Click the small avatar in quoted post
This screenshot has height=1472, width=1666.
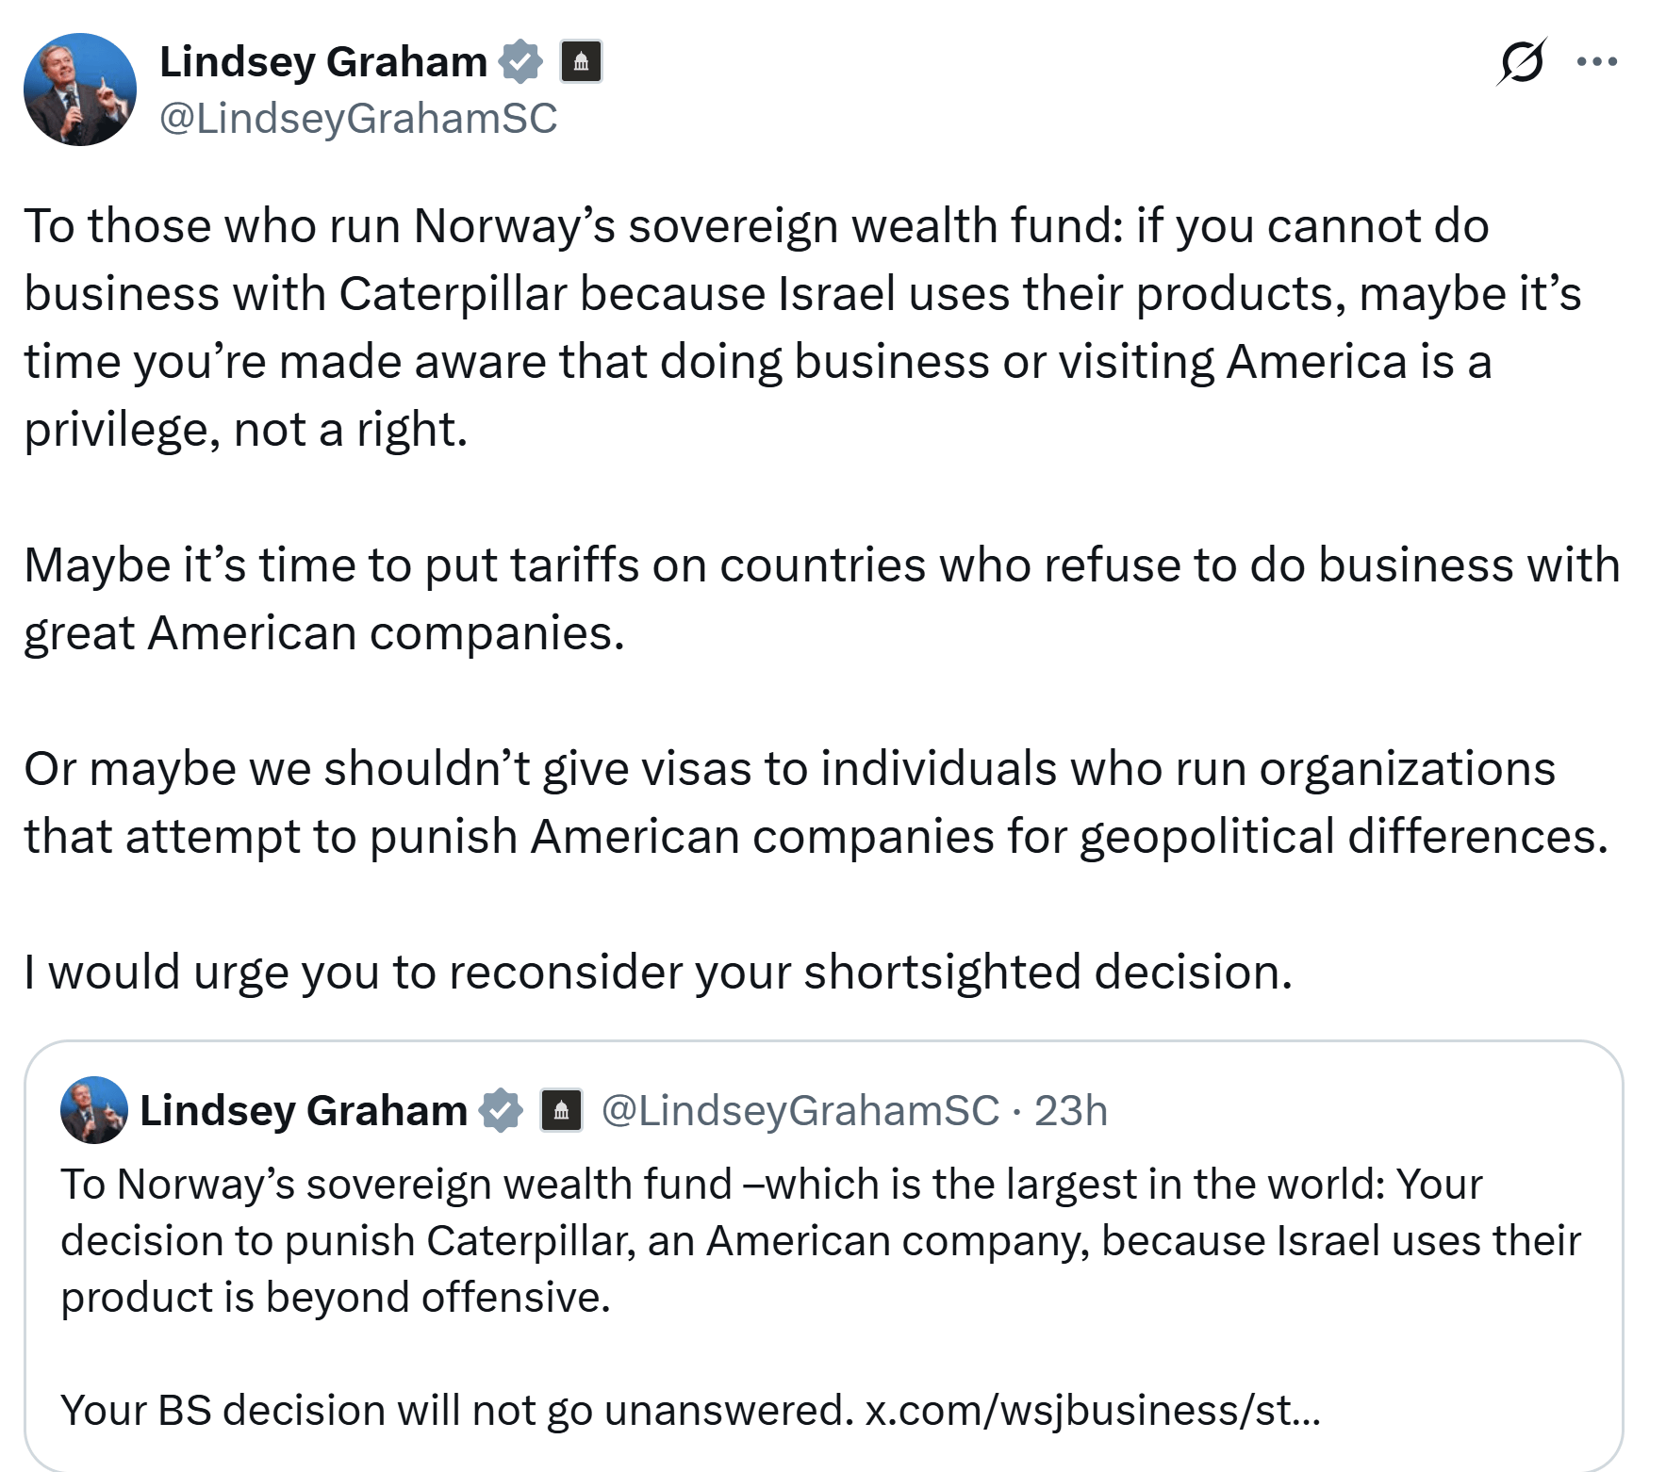(x=94, y=1110)
